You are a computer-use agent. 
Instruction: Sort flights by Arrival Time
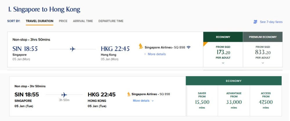[83, 21]
